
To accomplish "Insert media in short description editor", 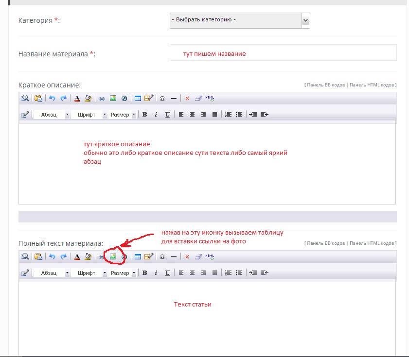I will pos(124,98).
